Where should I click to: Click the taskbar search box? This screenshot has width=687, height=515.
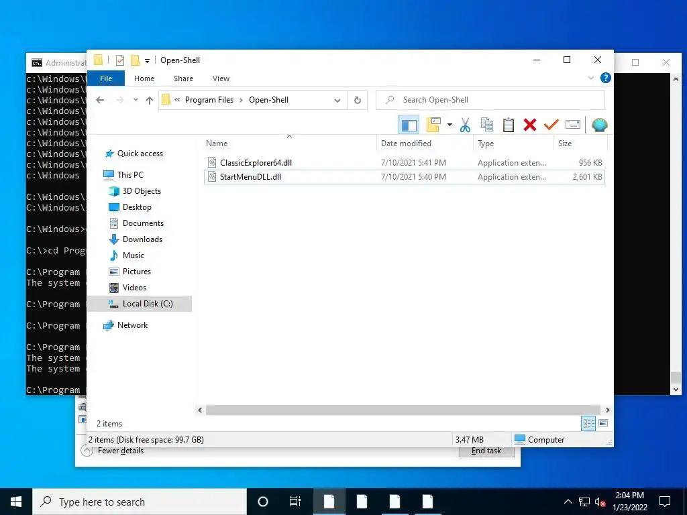(140, 502)
